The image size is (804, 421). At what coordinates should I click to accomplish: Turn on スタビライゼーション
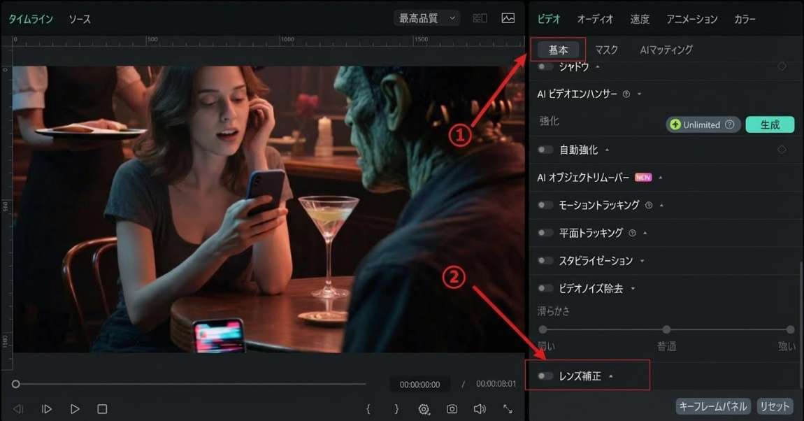[544, 260]
